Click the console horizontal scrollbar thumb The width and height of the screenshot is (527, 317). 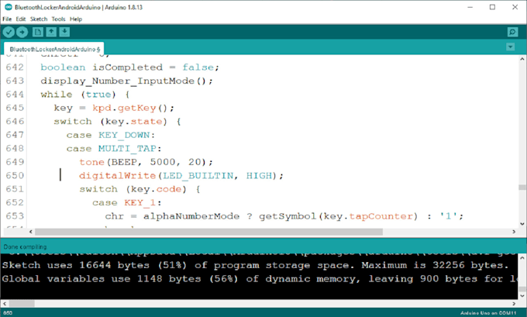(x=21, y=304)
